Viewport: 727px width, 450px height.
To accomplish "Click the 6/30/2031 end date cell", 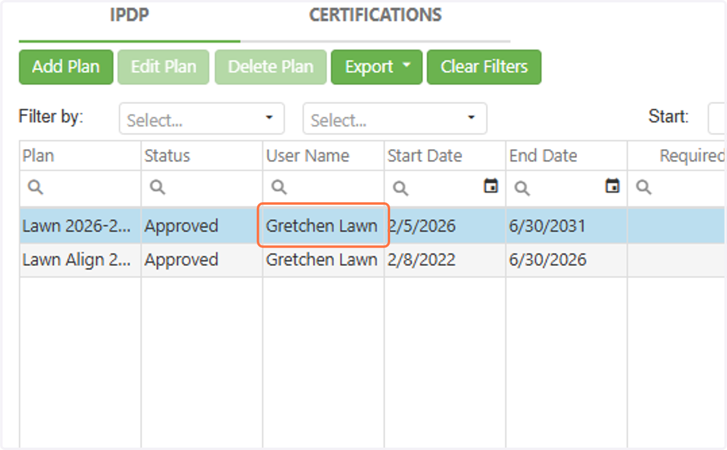I will (566, 226).
